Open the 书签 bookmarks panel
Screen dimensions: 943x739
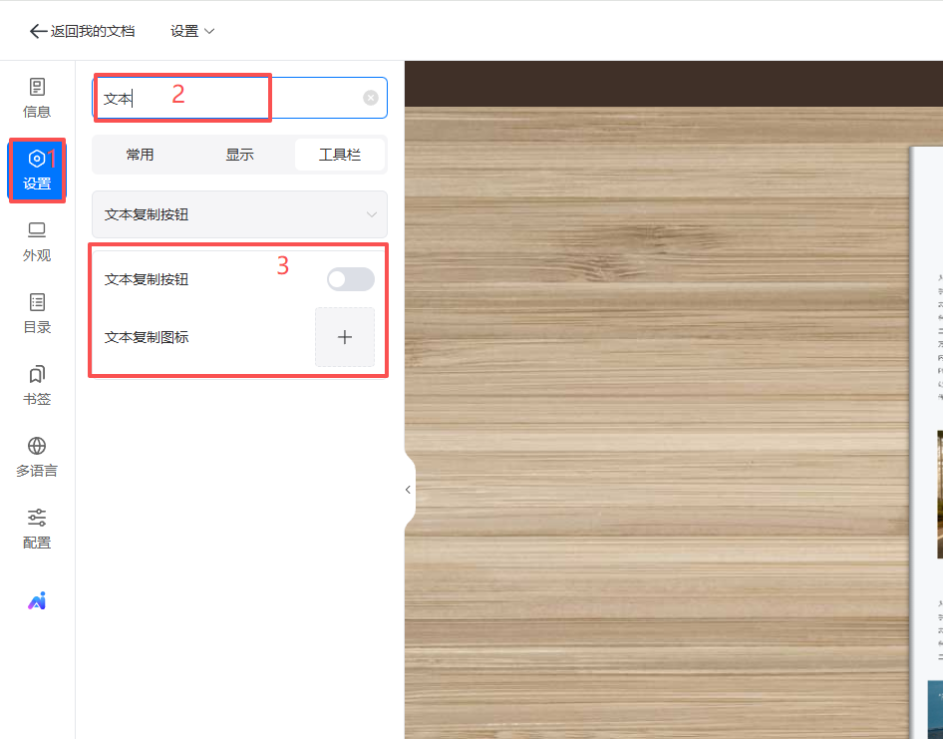(37, 386)
